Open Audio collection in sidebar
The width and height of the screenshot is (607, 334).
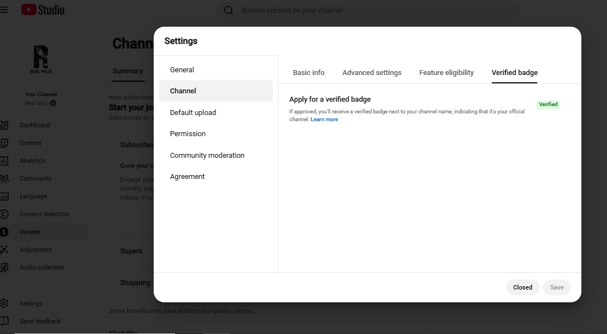tap(42, 267)
